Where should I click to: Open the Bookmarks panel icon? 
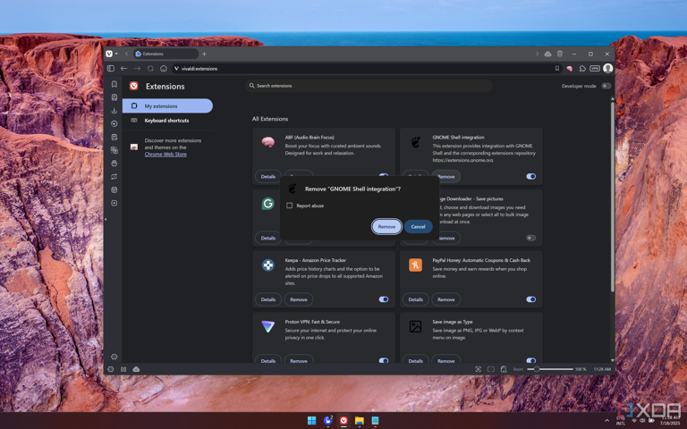(x=114, y=84)
